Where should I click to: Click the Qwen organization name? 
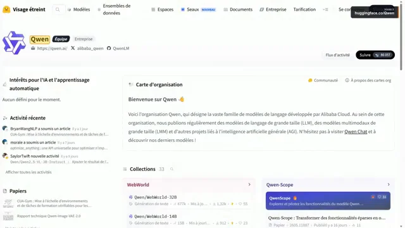(x=39, y=39)
